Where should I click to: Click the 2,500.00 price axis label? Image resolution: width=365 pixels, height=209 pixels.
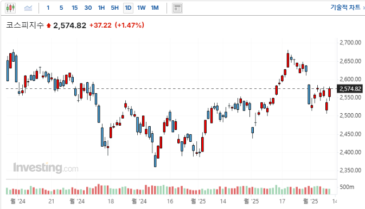coord(350,115)
